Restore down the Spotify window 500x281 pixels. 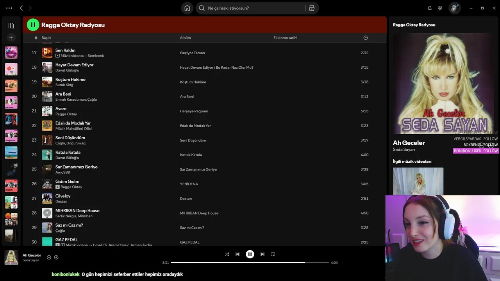click(482, 8)
